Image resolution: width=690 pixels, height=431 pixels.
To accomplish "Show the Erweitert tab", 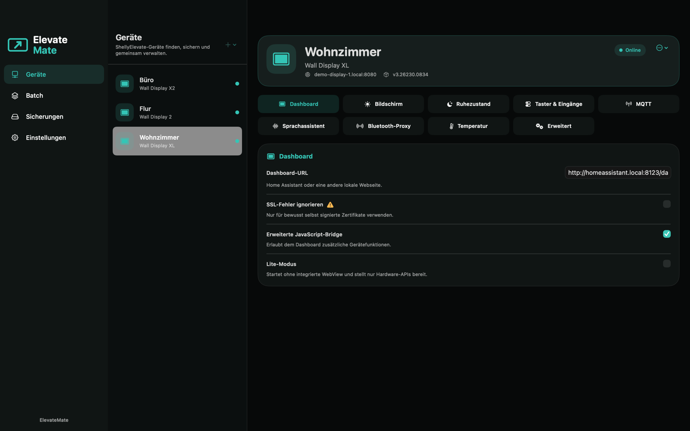I will pos(553,126).
